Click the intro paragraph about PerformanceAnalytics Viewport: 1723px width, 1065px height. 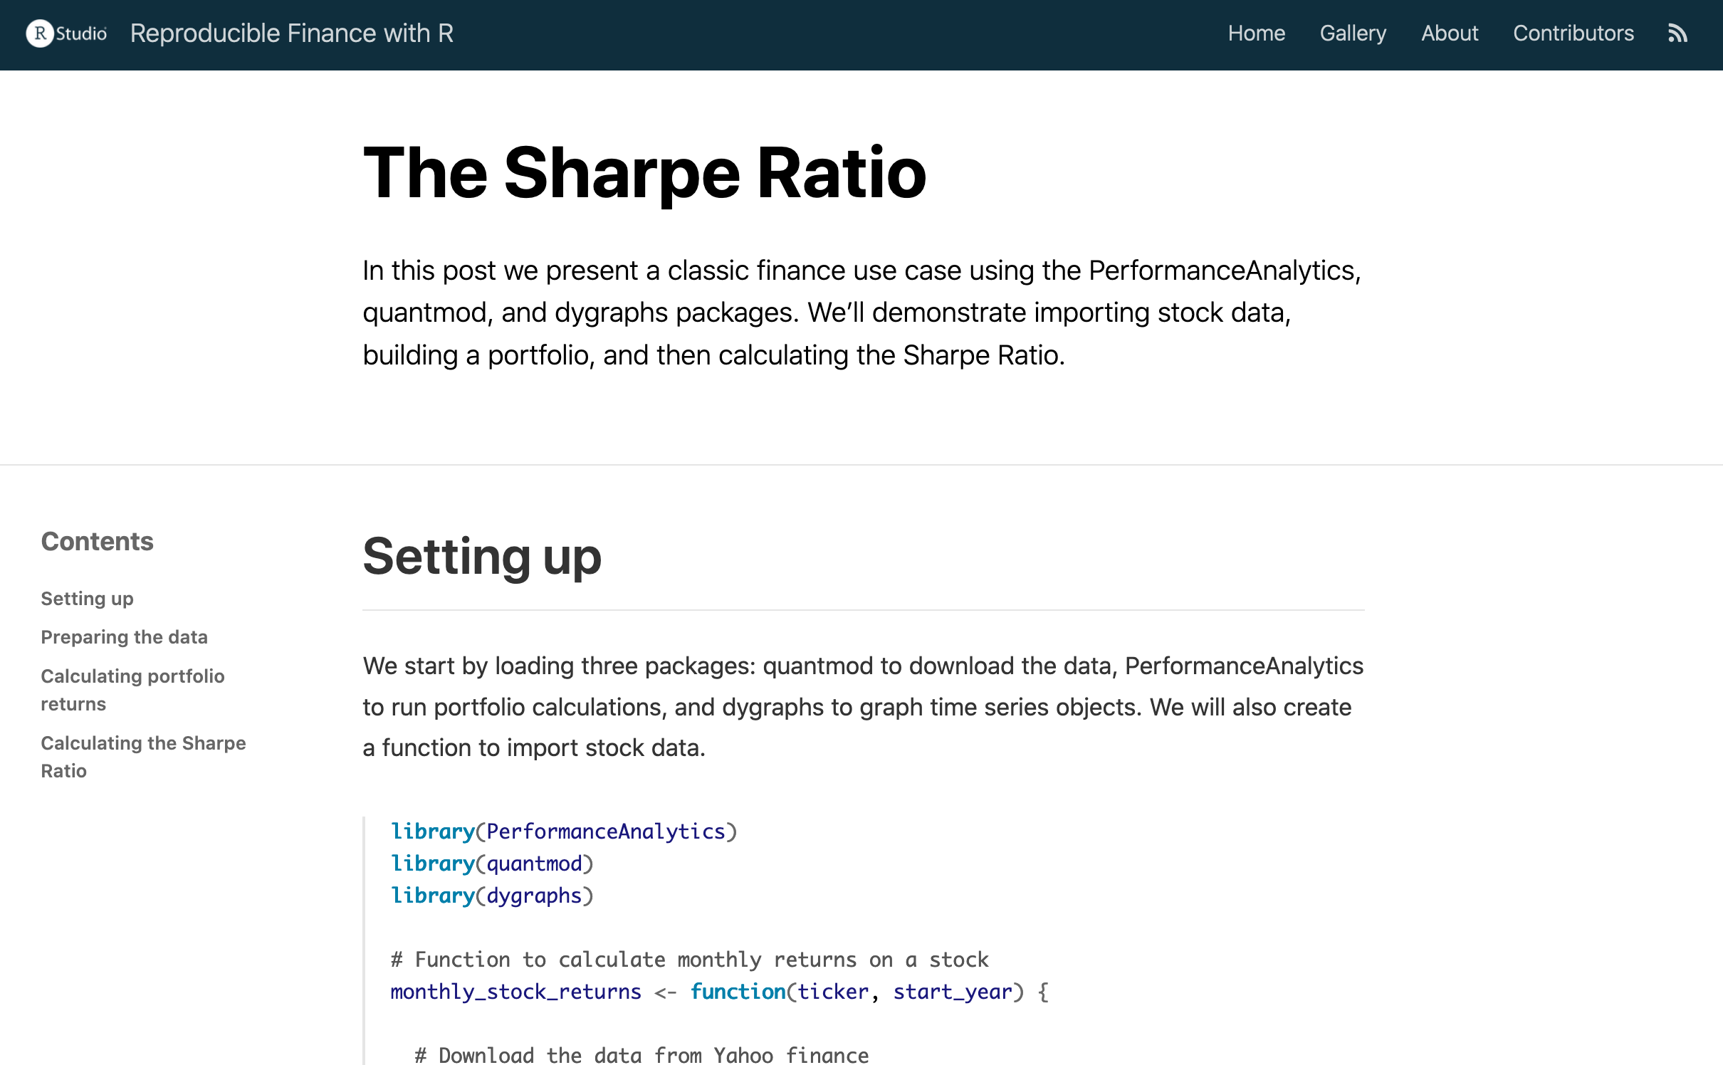861,313
